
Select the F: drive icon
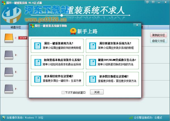pyautogui.click(x=9, y=89)
